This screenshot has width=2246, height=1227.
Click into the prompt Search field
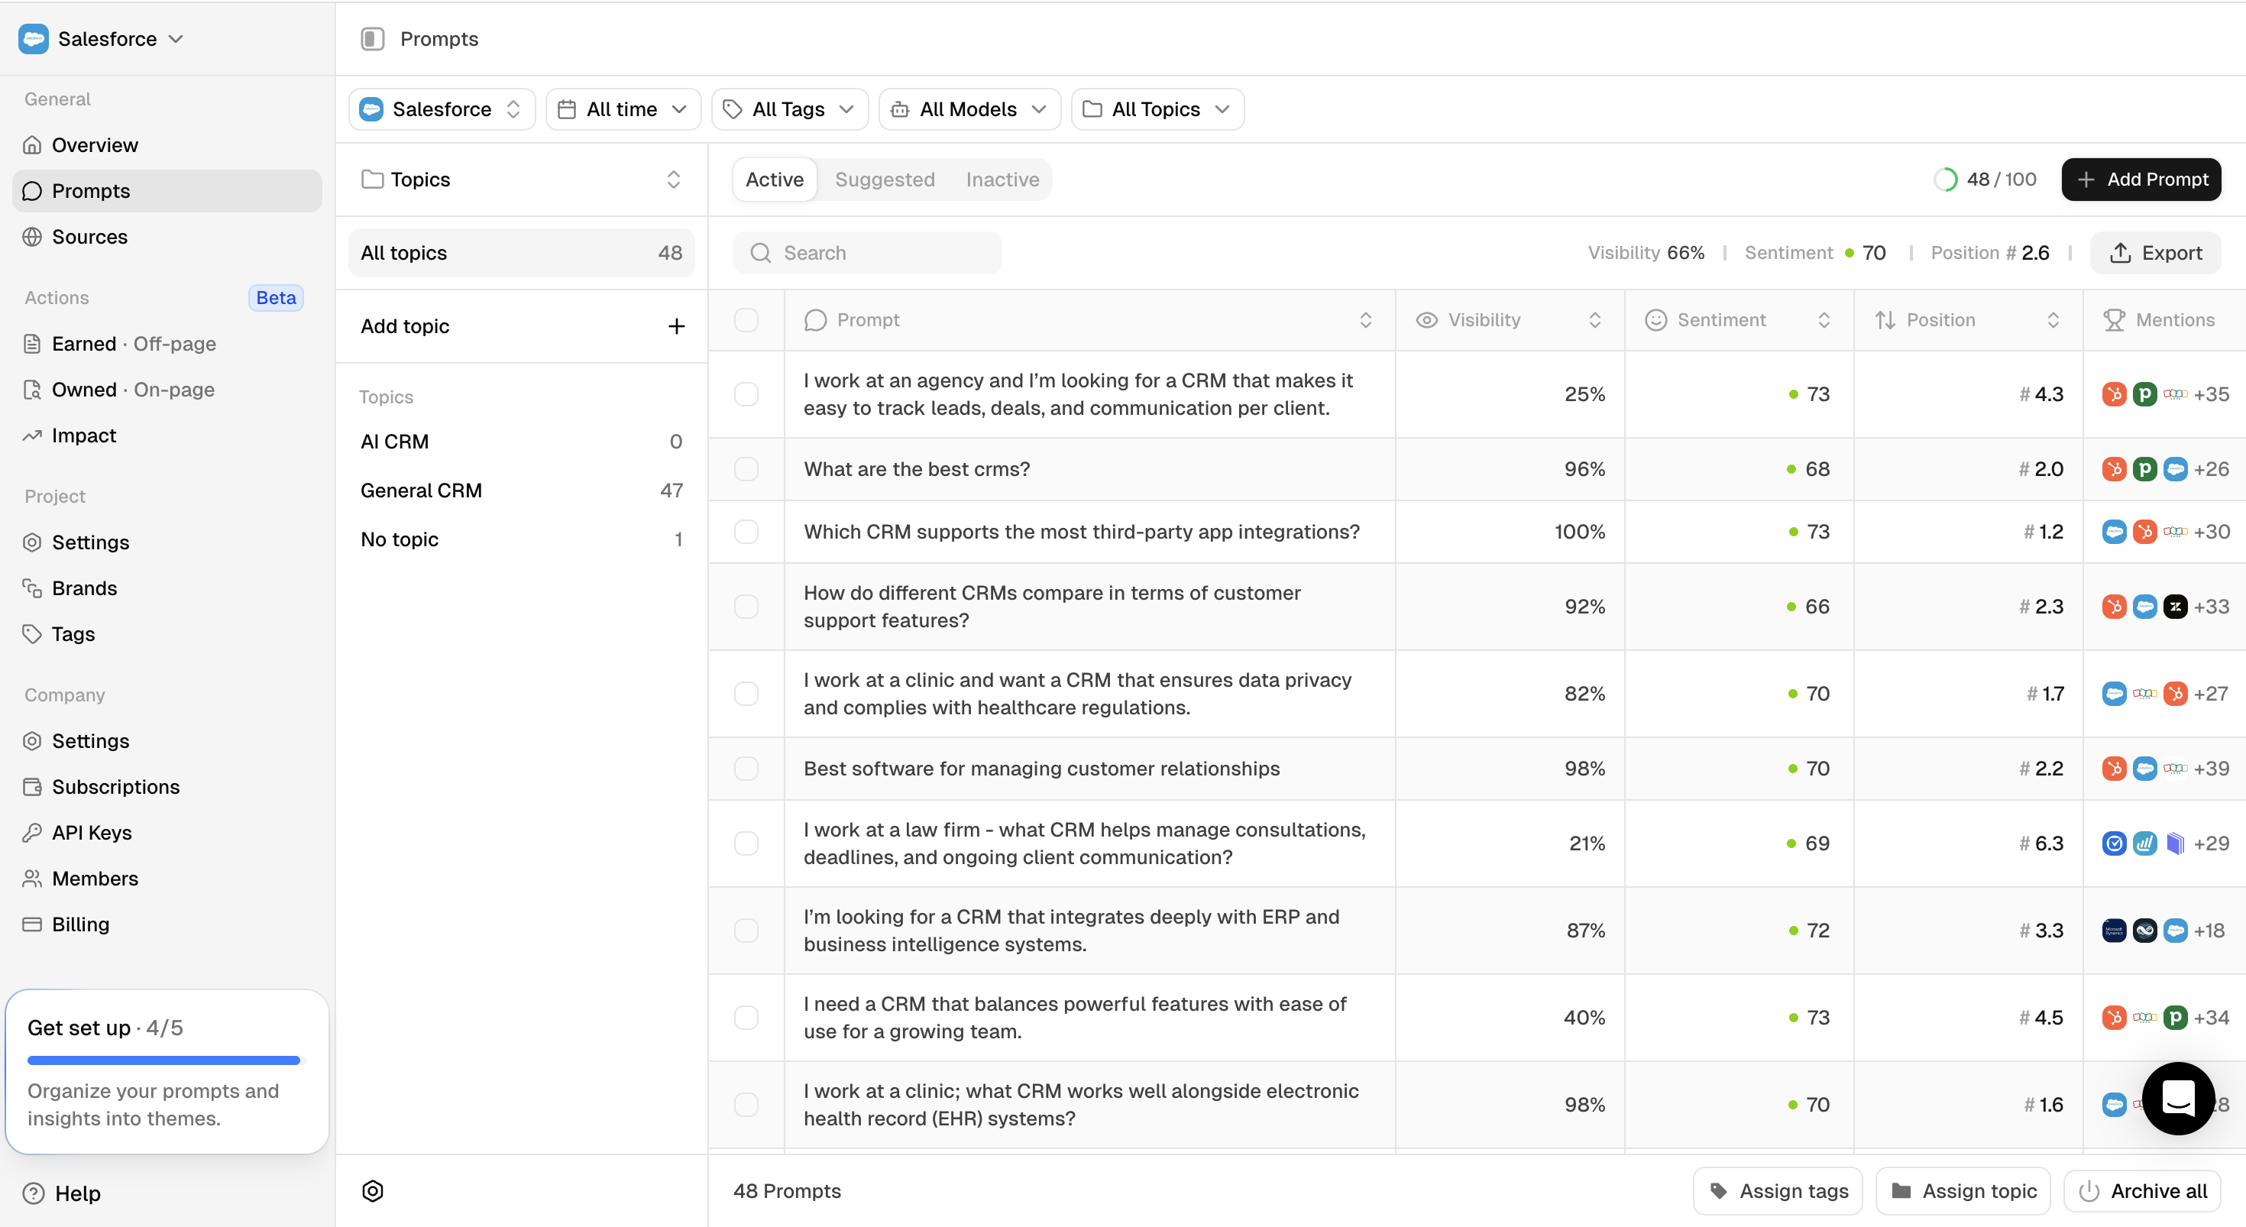pos(868,253)
